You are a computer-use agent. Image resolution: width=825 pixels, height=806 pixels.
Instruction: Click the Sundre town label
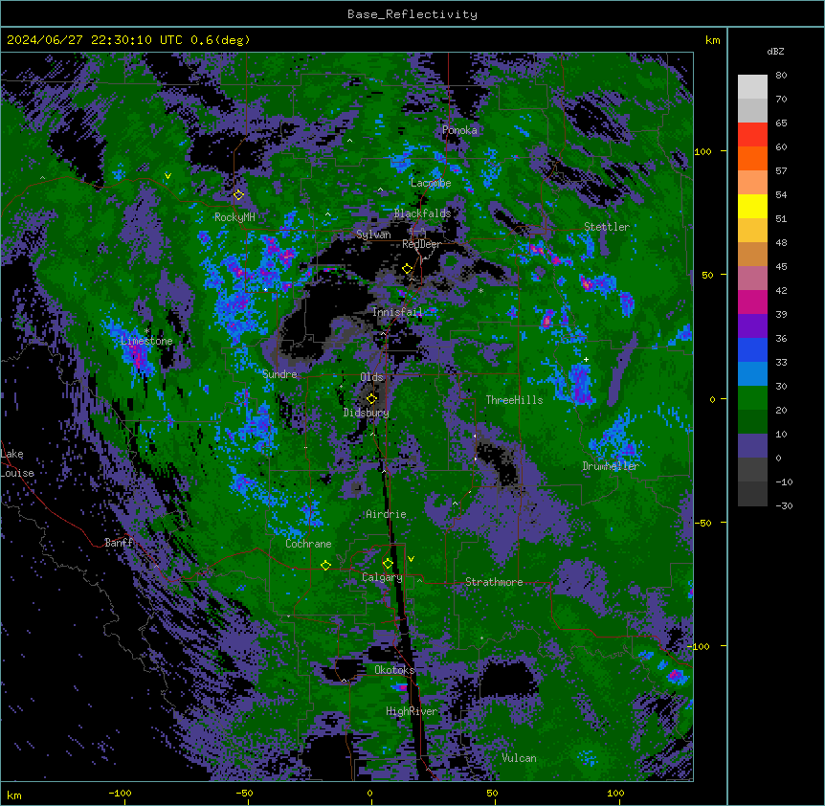point(279,374)
